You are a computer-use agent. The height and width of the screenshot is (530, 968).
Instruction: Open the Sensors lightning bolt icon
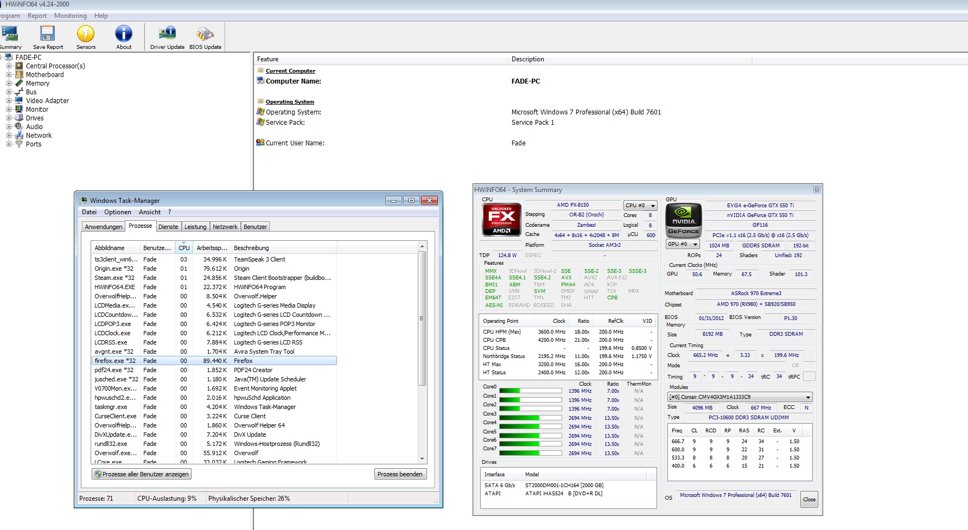[x=86, y=34]
